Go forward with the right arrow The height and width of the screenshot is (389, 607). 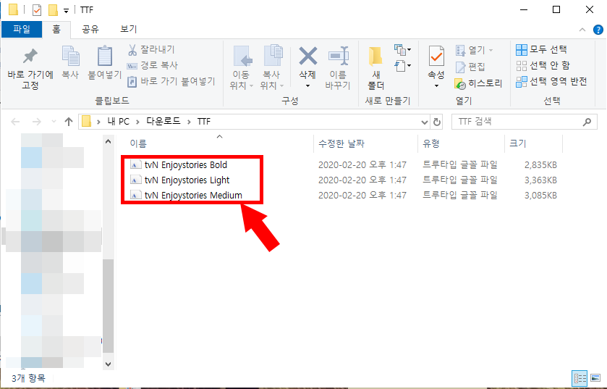(x=36, y=122)
